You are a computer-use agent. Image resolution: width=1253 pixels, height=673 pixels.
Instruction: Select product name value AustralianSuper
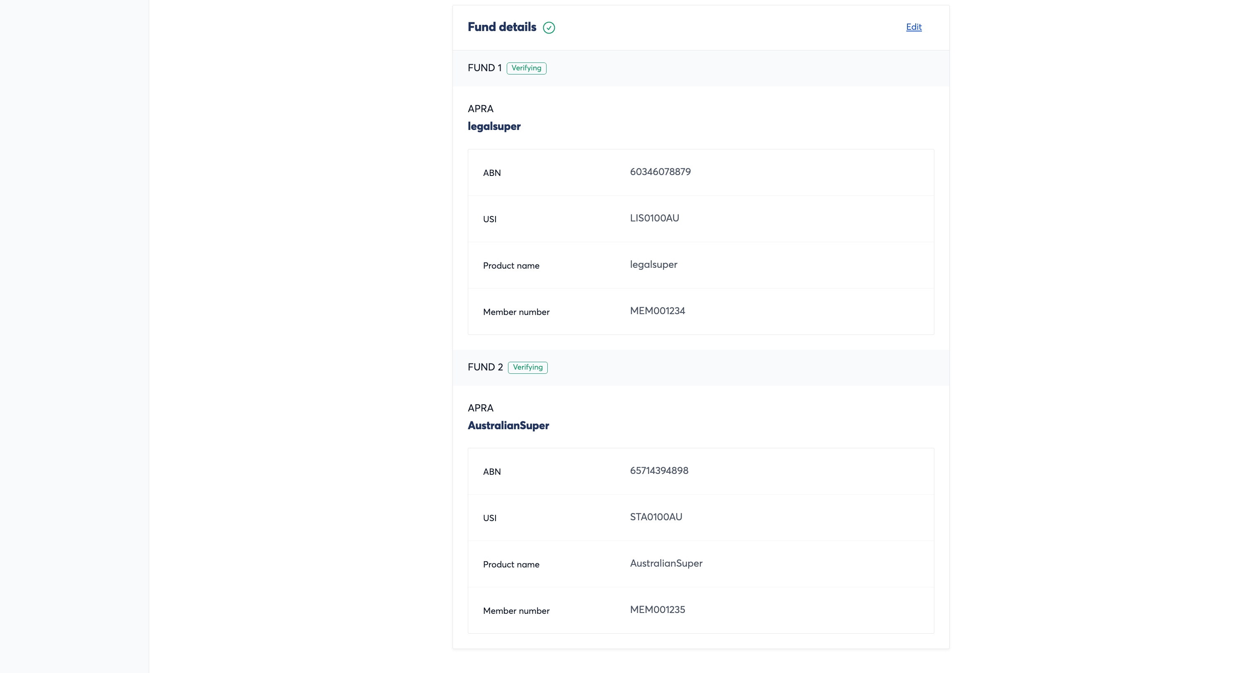pyautogui.click(x=666, y=564)
